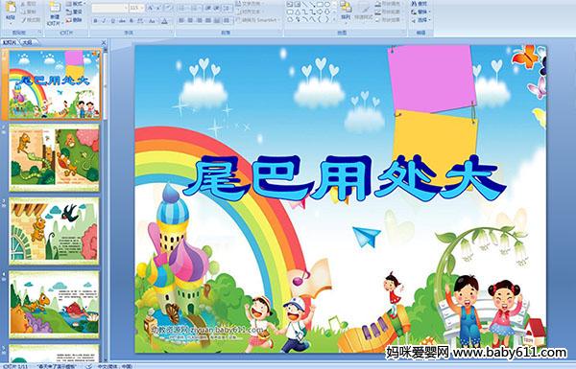Click the Replace button in editing group

point(420,12)
